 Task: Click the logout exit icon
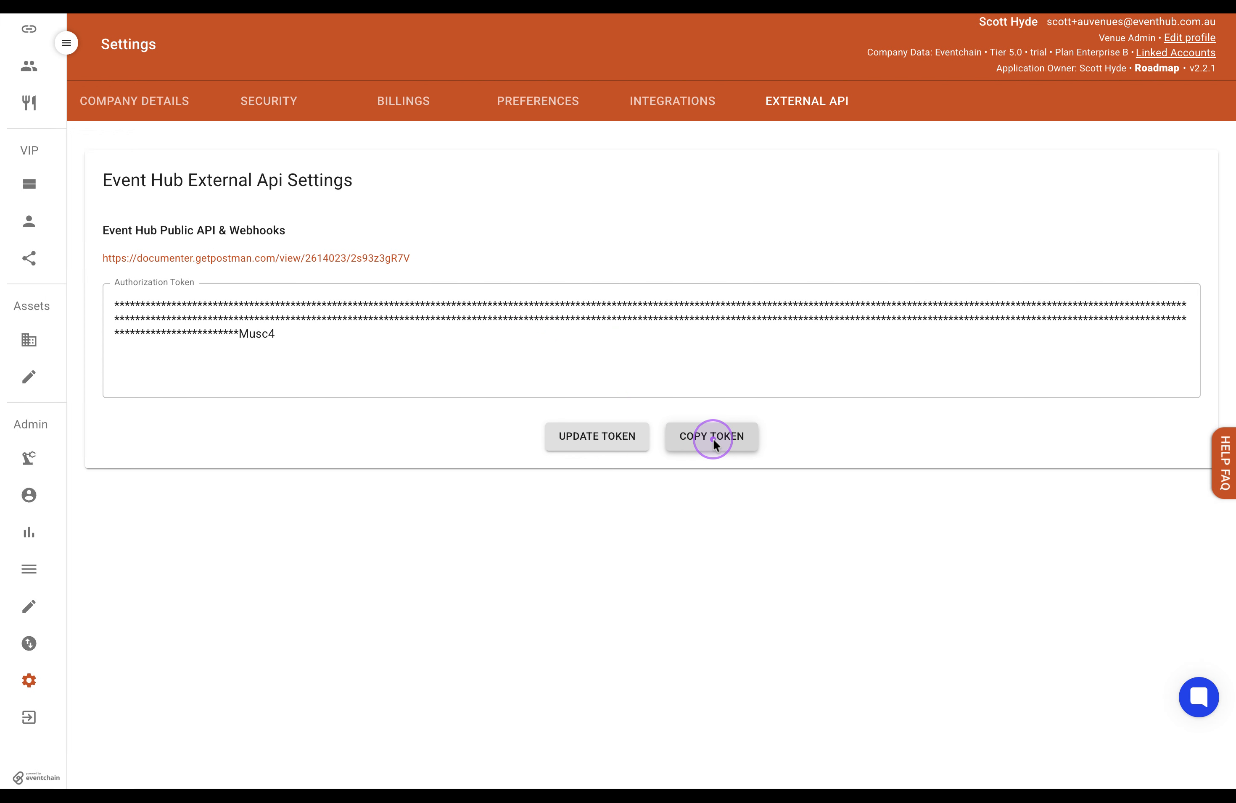coord(29,717)
